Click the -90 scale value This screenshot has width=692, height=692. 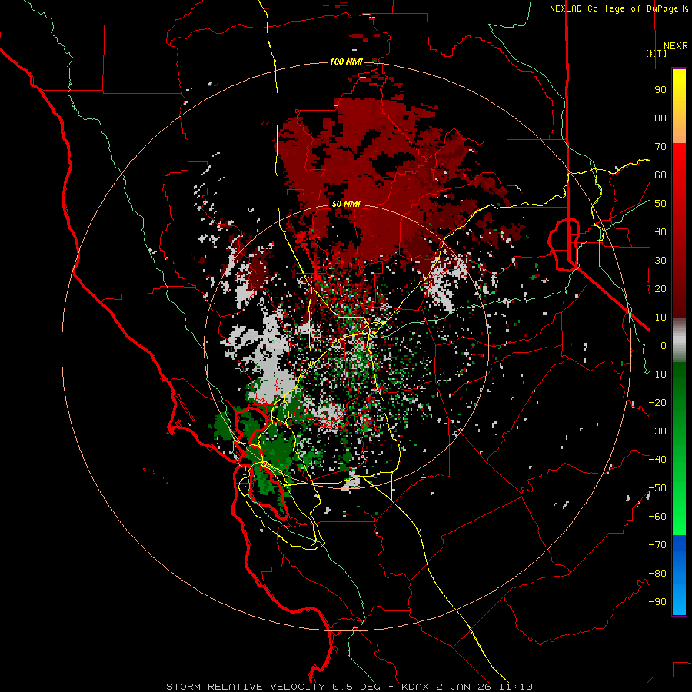point(657,602)
